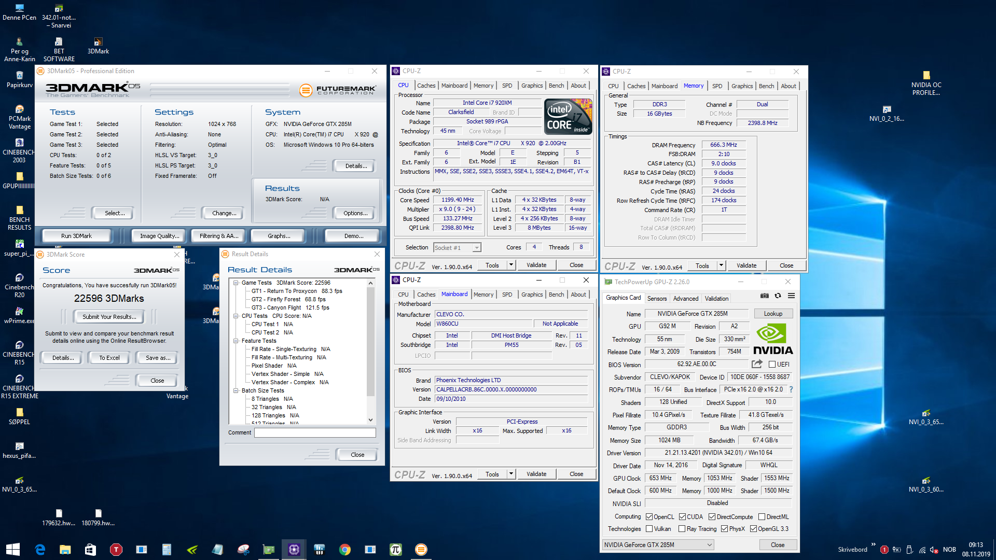The image size is (996, 560).
Task: Open the Windows Start menu
Action: (x=12, y=549)
